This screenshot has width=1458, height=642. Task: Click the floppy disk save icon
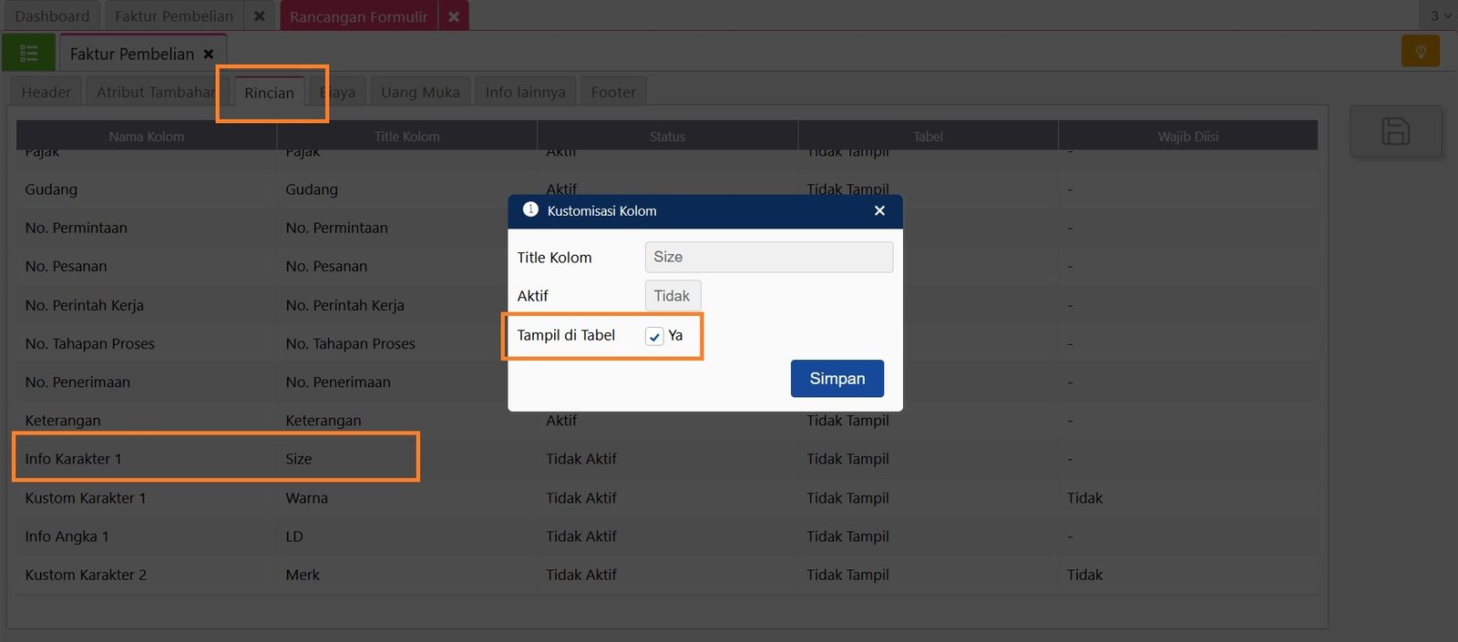pyautogui.click(x=1395, y=131)
